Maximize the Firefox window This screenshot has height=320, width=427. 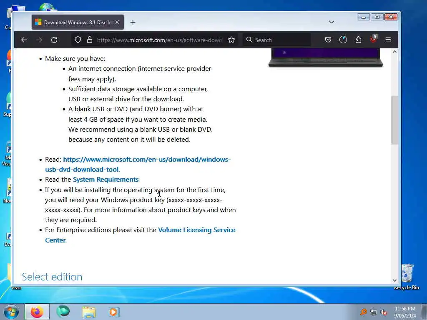pyautogui.click(x=377, y=17)
